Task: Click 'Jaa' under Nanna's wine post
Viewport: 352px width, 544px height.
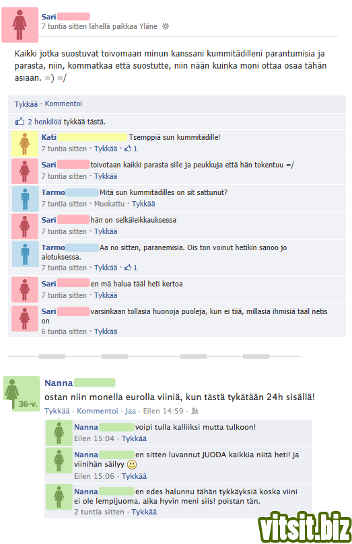Action: point(130,411)
